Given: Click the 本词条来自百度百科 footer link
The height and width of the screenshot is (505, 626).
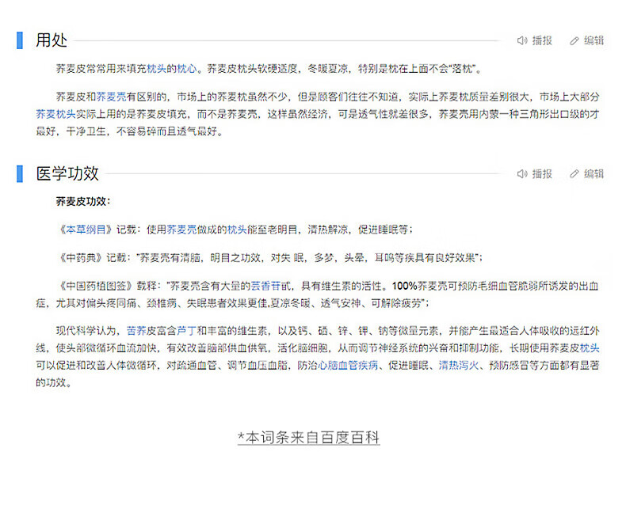Looking at the screenshot, I should (x=309, y=437).
